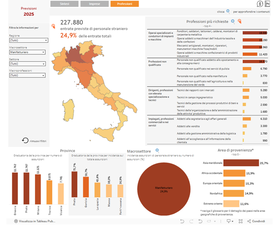
Task: Expand the Macrosettore dropdown set to Manifatturiero
Action: tap(28, 52)
